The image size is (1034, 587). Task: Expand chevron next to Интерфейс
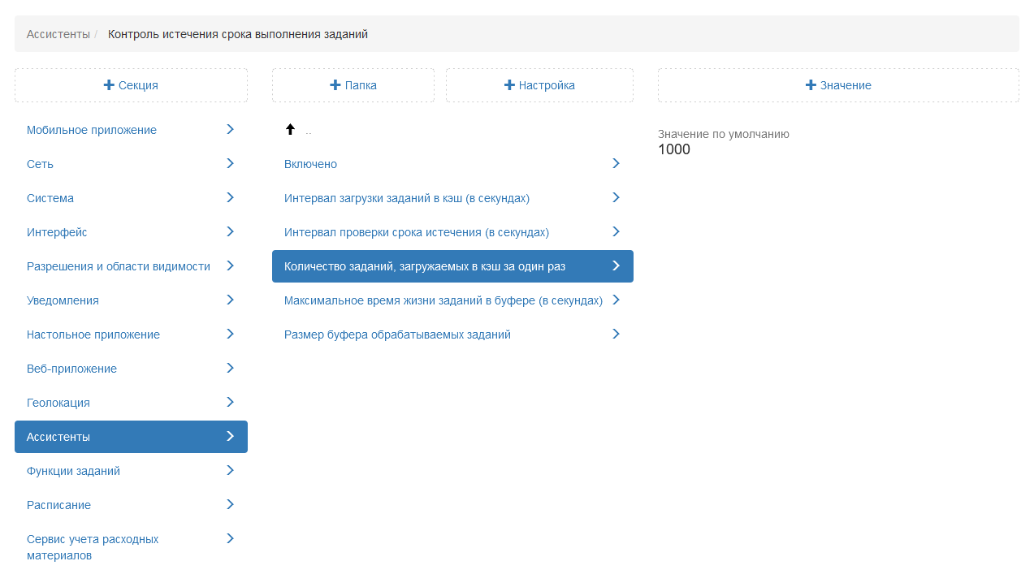(x=230, y=231)
